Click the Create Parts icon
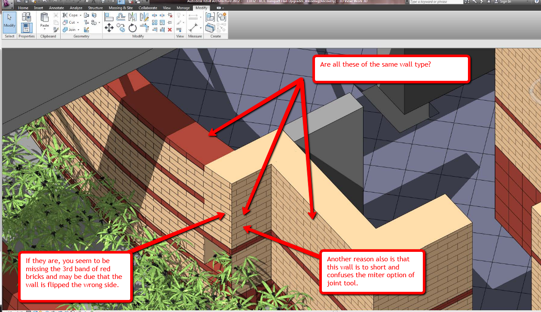The image size is (541, 312). [210, 28]
